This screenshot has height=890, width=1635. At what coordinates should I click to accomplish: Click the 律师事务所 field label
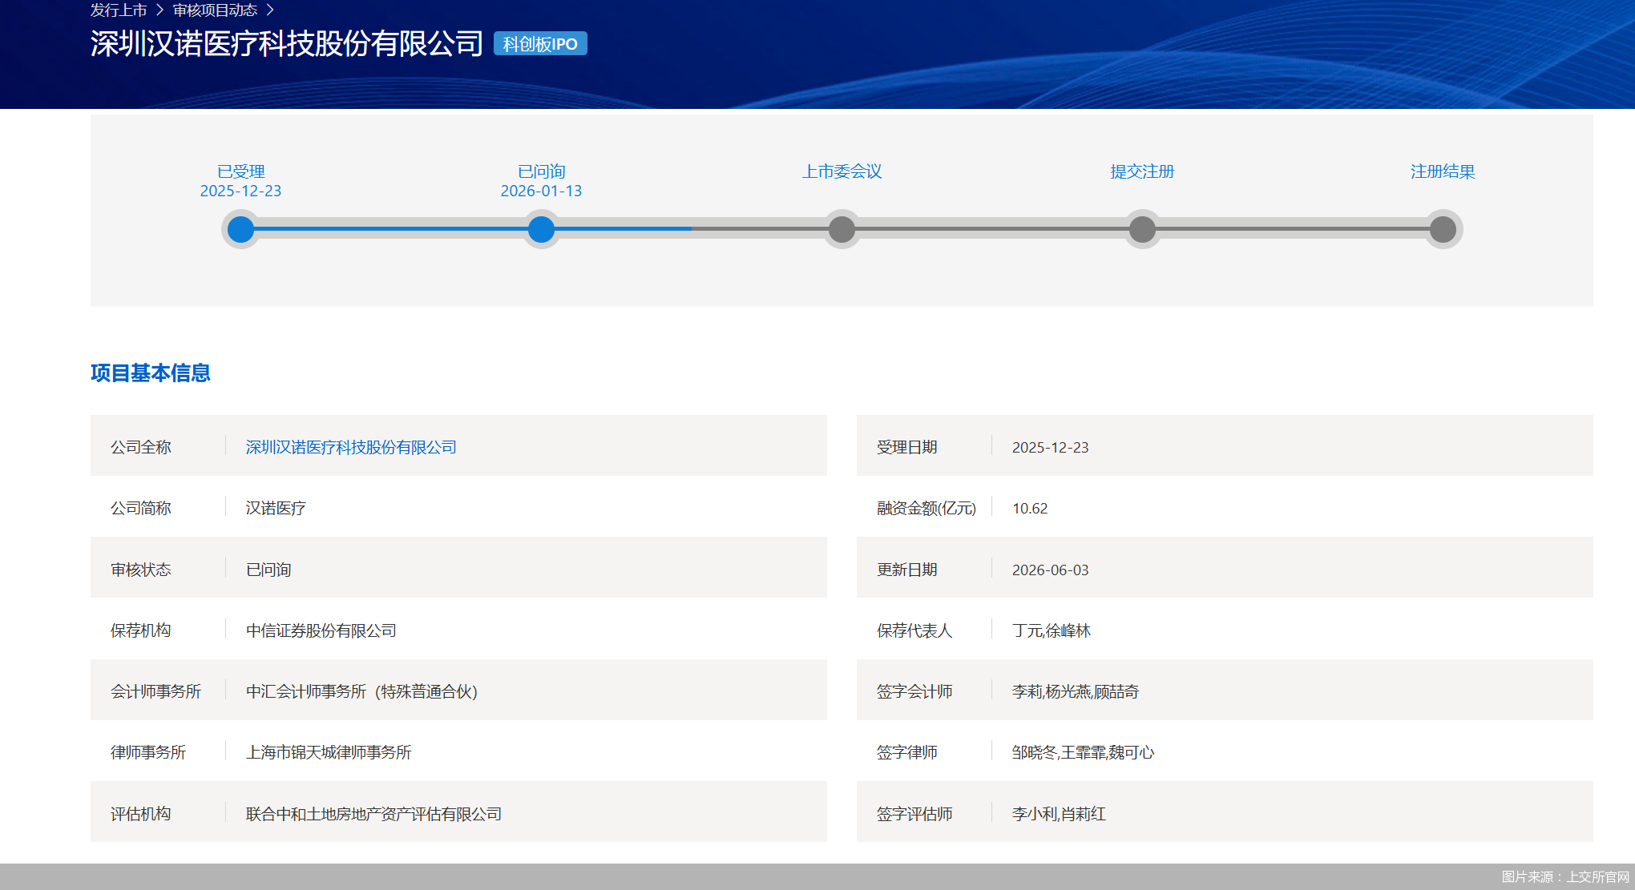[148, 752]
